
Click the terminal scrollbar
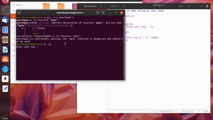click(124, 48)
